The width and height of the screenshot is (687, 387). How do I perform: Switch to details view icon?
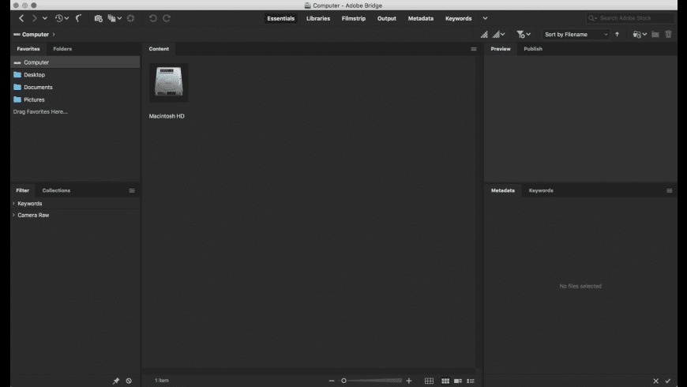pos(458,381)
